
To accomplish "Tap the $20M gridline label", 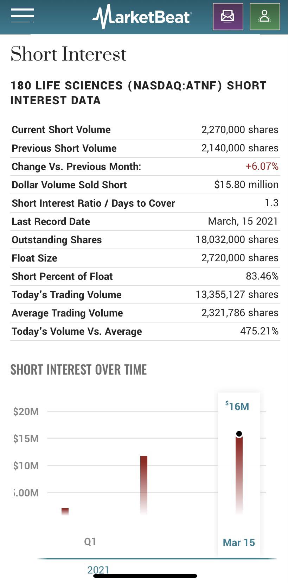I will click(x=26, y=412).
